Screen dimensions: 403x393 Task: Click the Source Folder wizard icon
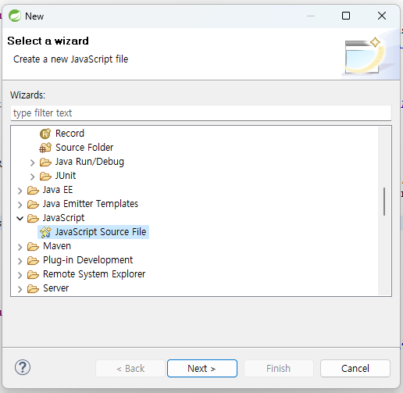45,148
